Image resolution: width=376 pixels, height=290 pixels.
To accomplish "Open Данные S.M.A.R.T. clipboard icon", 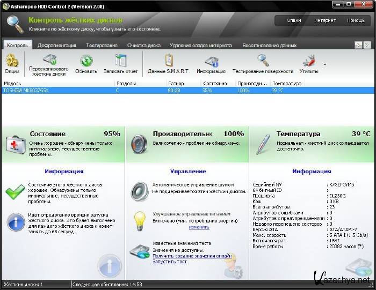I will [169, 61].
